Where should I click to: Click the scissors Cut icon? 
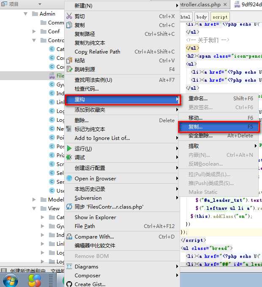[x=69, y=16]
